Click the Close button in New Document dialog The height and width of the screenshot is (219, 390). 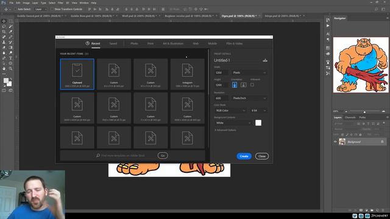[x=262, y=156]
